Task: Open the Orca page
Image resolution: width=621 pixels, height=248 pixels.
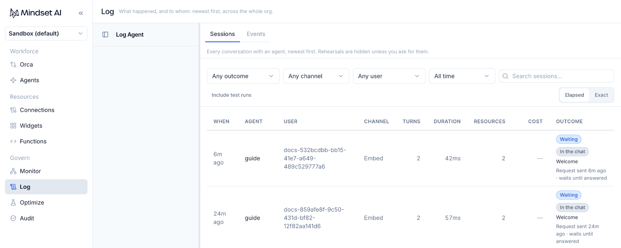Action: (x=46, y=64)
